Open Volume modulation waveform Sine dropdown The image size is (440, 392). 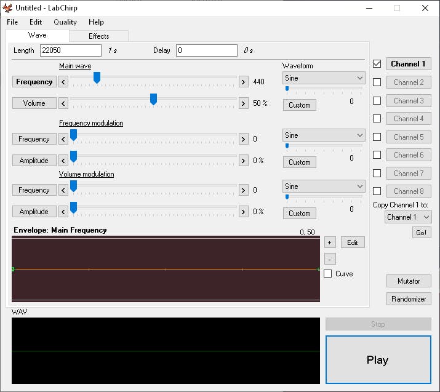point(324,186)
